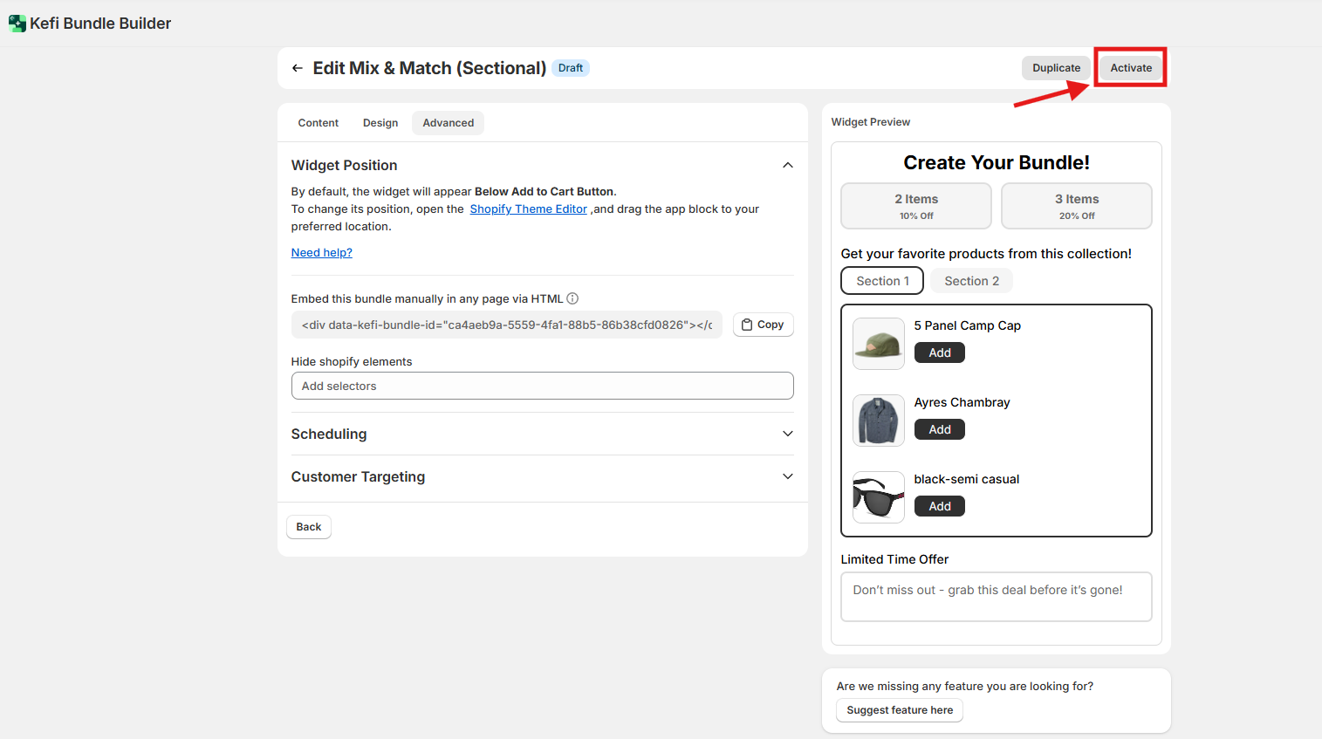Open the Design tab

point(380,123)
